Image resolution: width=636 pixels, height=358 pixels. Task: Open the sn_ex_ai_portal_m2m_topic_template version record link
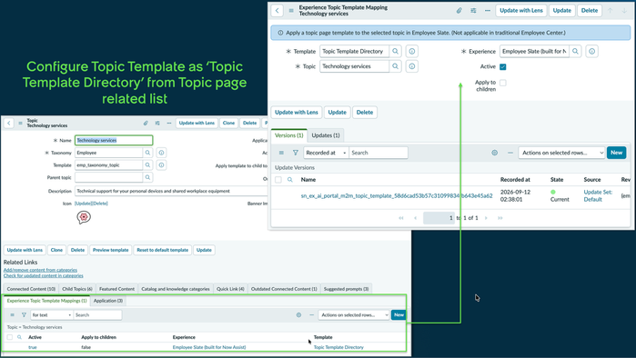[x=397, y=195]
